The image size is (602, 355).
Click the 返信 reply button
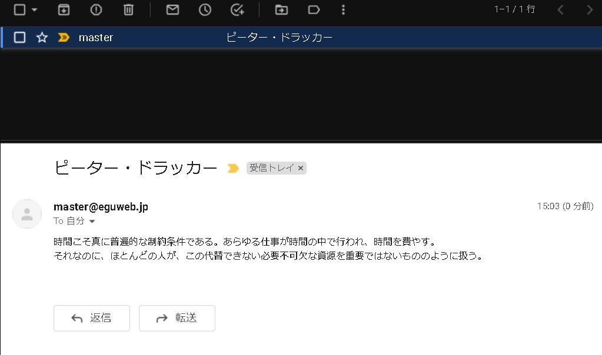click(x=92, y=318)
